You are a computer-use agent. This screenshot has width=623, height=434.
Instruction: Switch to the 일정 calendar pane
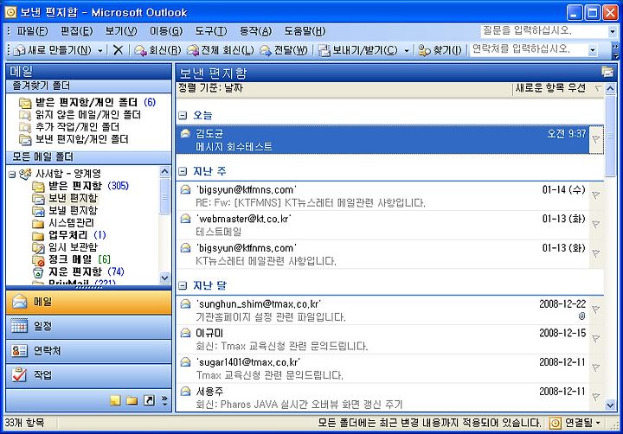88,327
